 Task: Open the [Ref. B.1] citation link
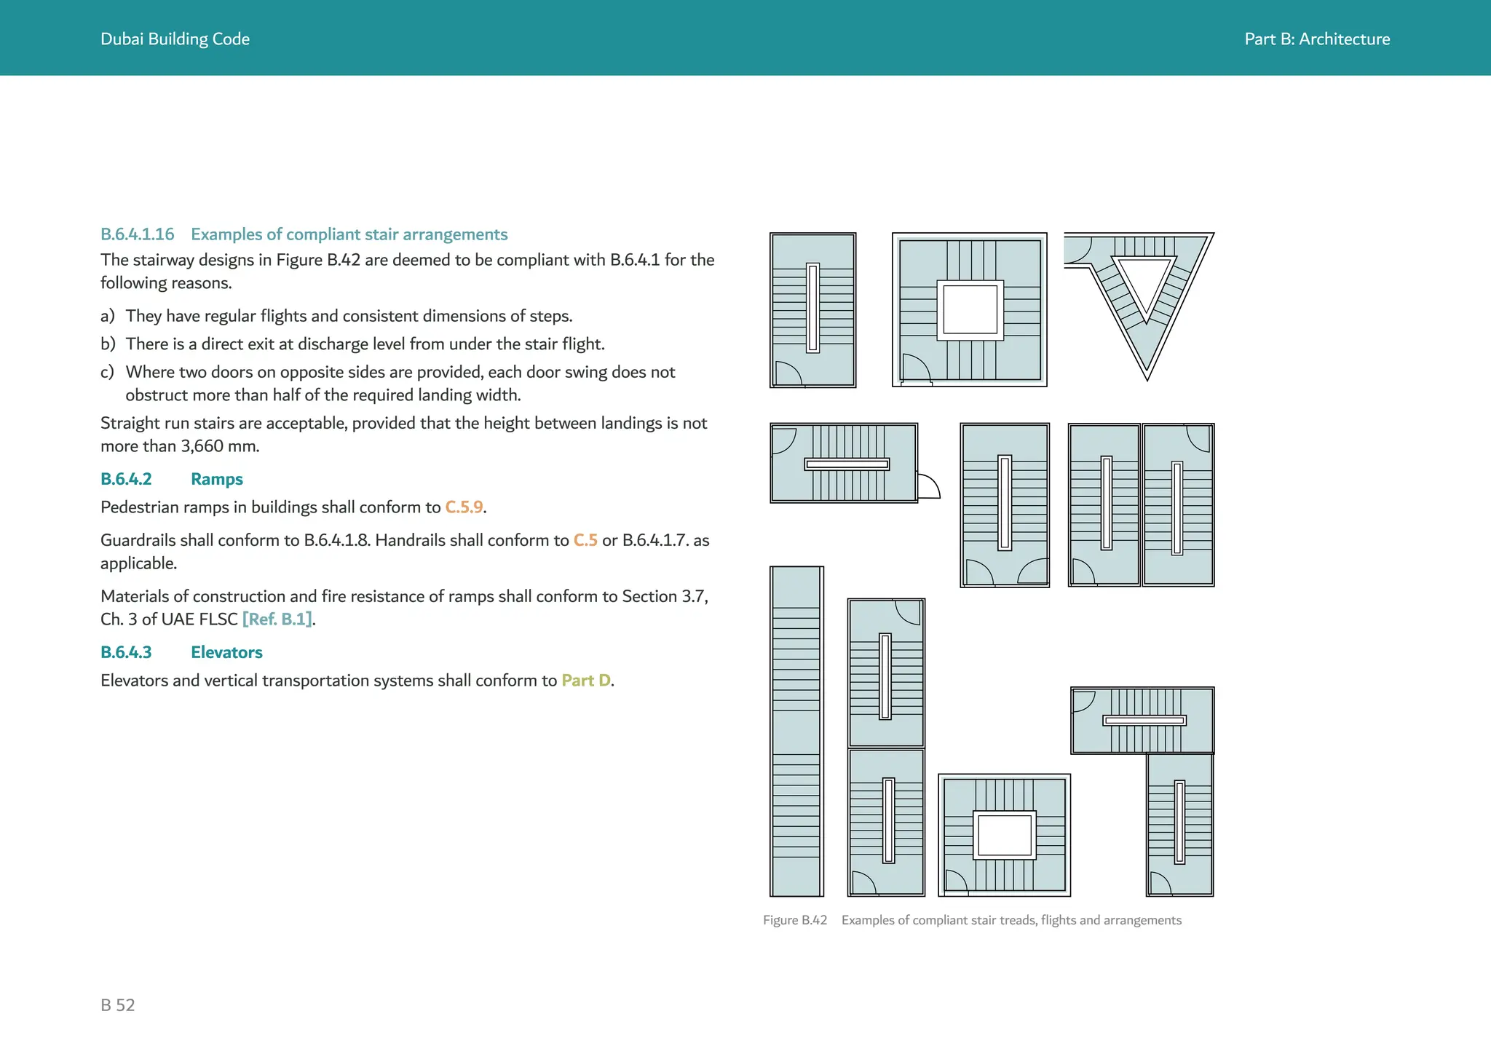[277, 619]
